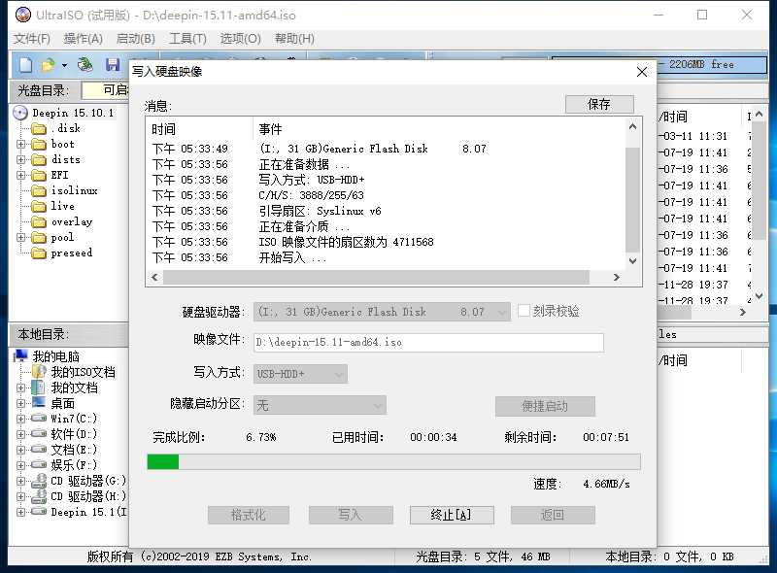This screenshot has height=573, width=777.
Task: Select the 软件(D:) drive icon
Action: point(39,434)
